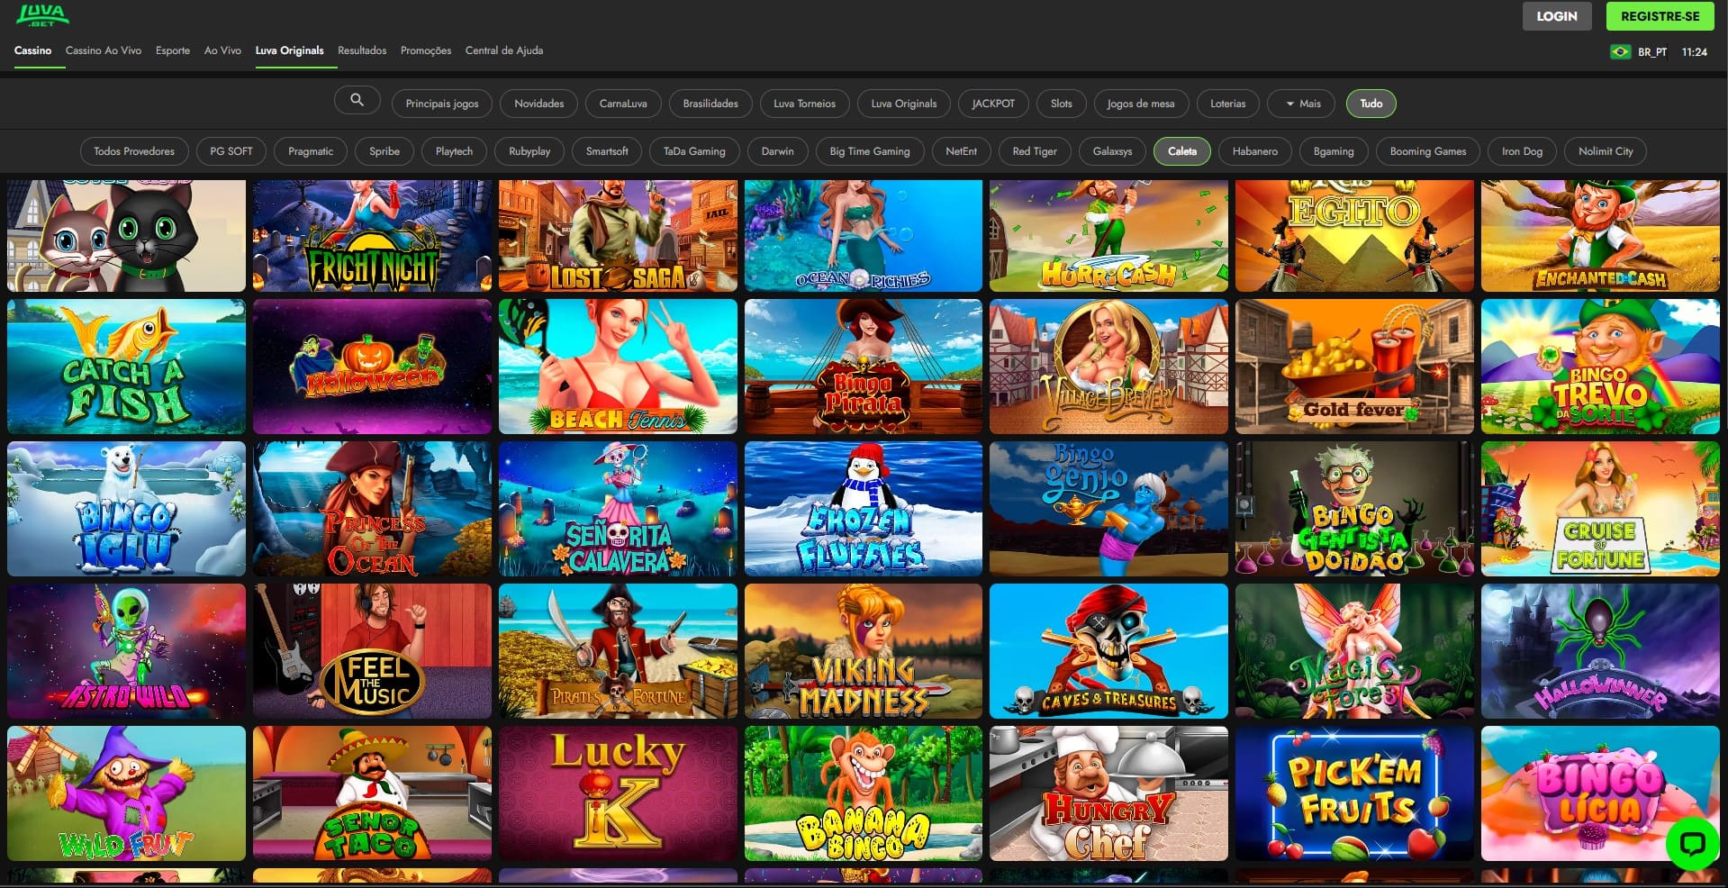Go to the Luva Originals nav tab

tap(289, 50)
